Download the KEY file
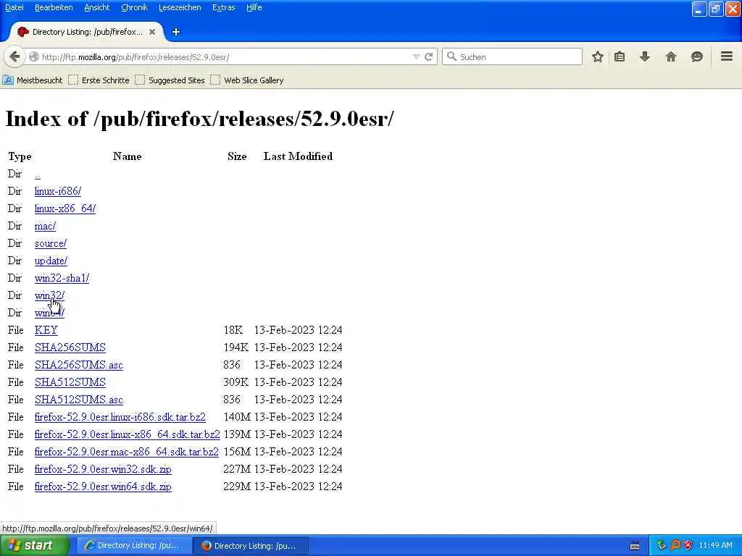The height and width of the screenshot is (556, 742). click(46, 330)
